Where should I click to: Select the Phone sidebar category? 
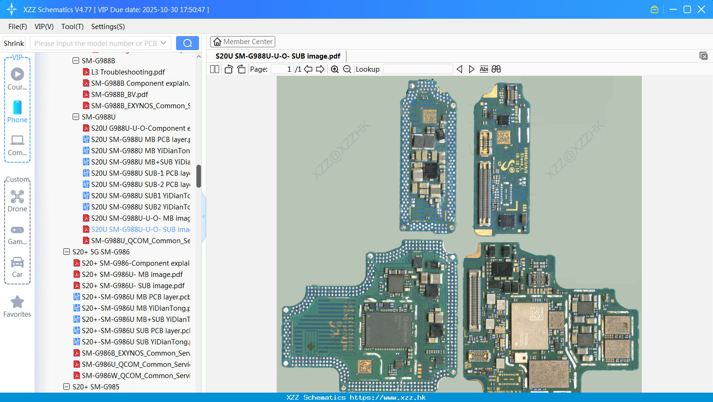[x=17, y=112]
